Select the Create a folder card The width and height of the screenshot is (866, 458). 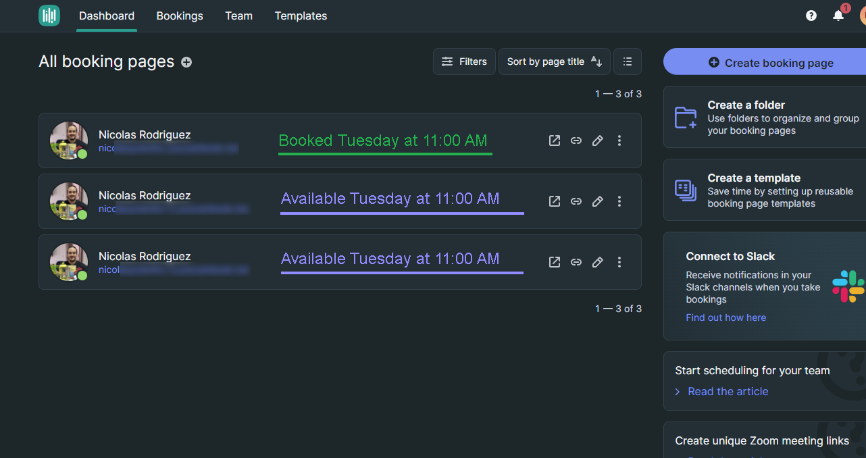point(765,117)
